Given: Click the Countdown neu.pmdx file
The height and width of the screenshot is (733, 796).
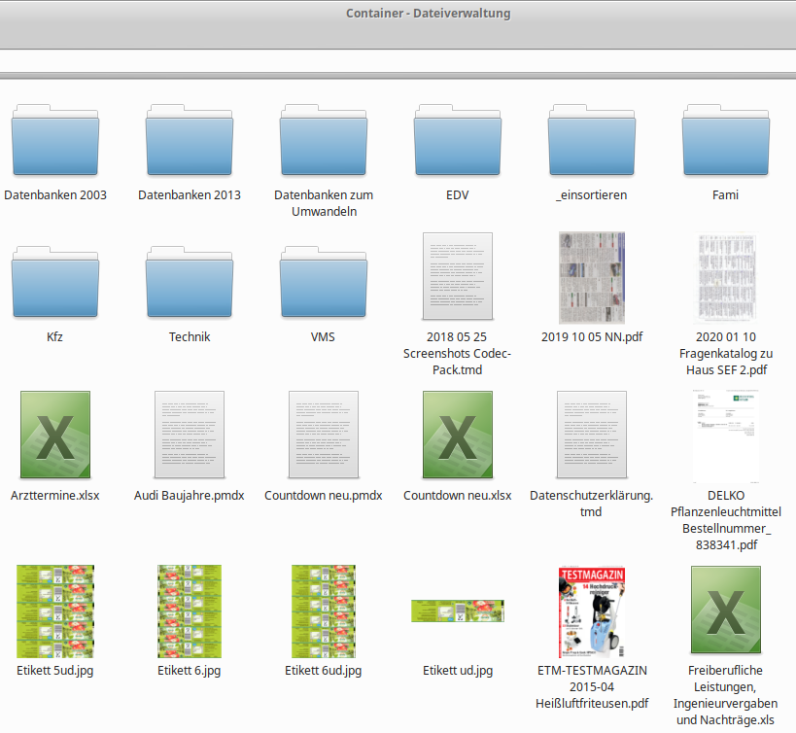Looking at the screenshot, I should [324, 436].
